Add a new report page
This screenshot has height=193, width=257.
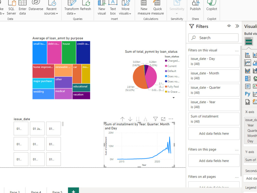click(74, 190)
